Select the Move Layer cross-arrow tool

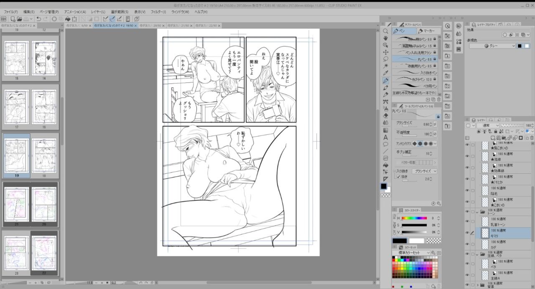pos(385,52)
